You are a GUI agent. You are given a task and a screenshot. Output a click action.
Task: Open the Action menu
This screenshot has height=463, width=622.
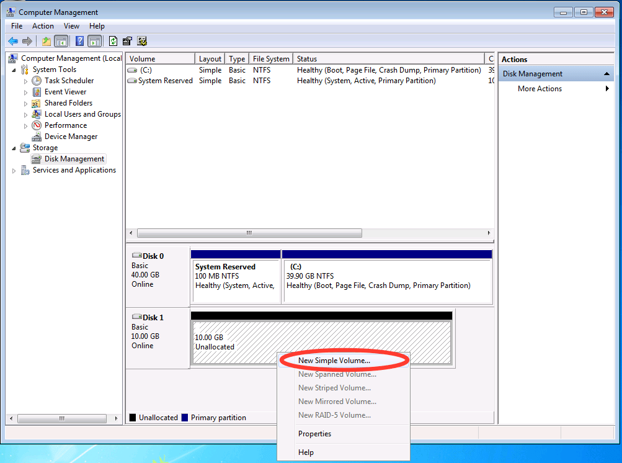click(42, 25)
